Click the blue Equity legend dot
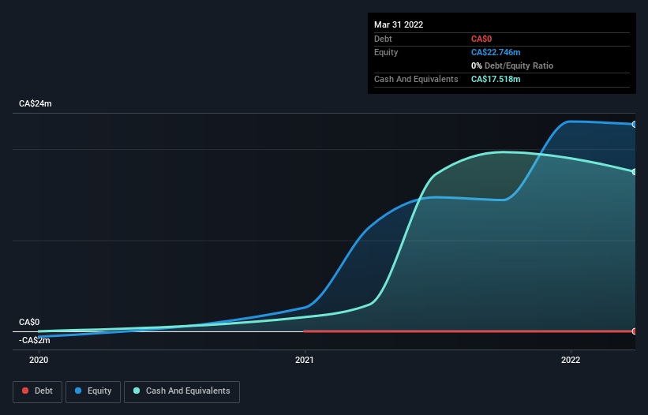This screenshot has height=415, width=648. (x=78, y=391)
